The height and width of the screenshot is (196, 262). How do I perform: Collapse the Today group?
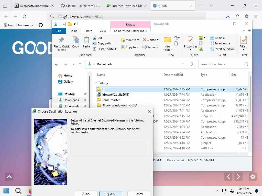coord(95,83)
